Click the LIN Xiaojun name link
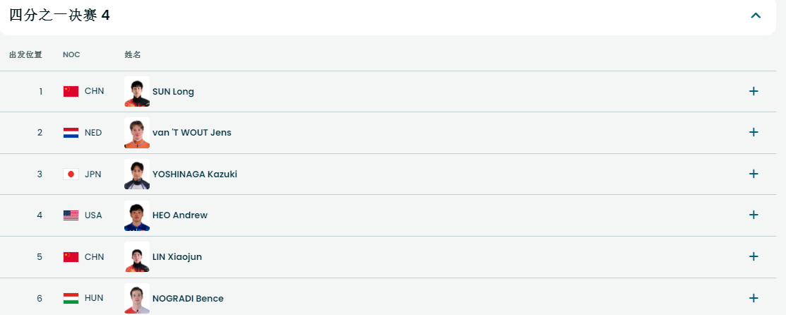The width and height of the screenshot is (786, 315). tap(177, 256)
